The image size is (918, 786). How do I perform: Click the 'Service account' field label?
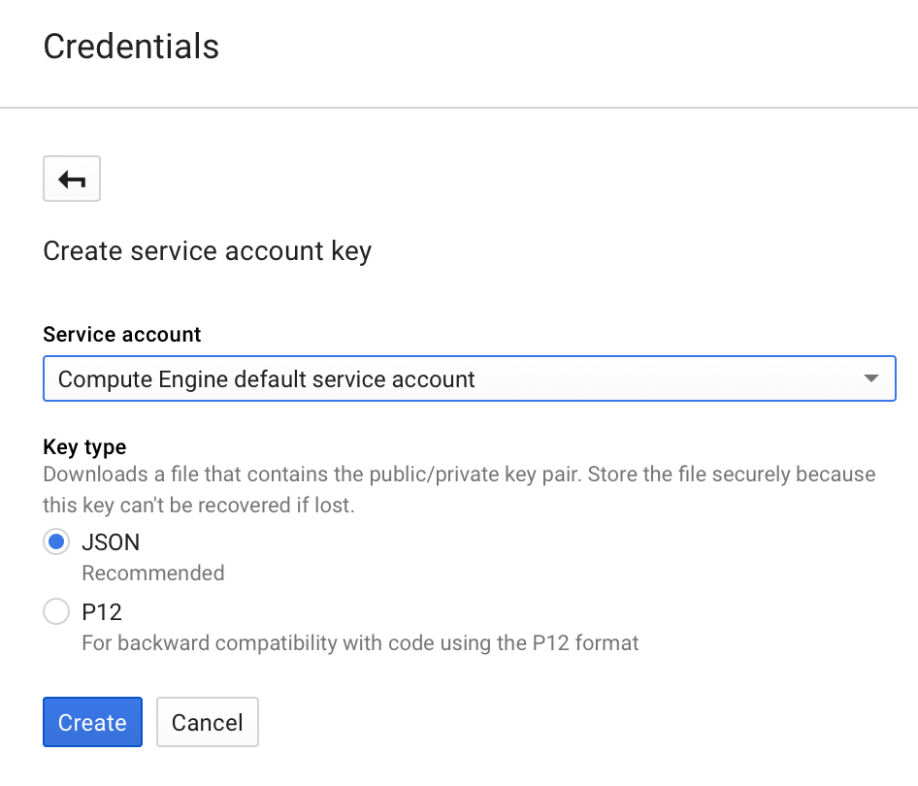(x=122, y=334)
